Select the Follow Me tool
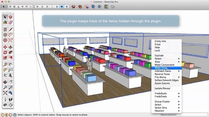 tap(10, 53)
